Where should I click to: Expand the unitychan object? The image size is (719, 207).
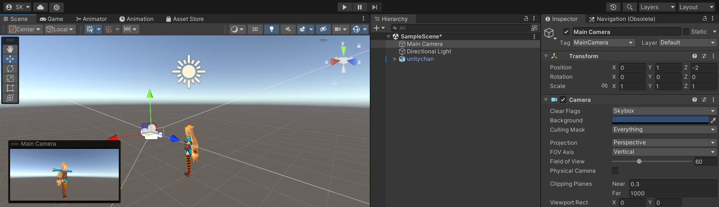pyautogui.click(x=395, y=59)
